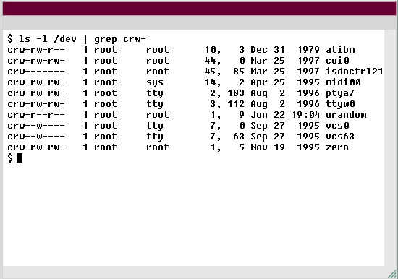Select the filename 'ptya7'
398x279 pixels.
pos(340,93)
